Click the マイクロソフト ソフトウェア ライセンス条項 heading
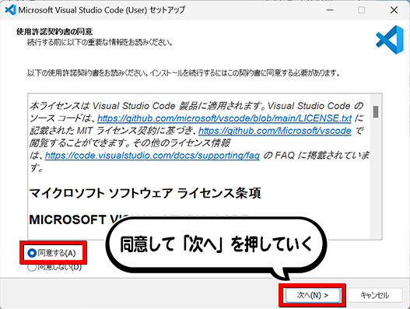Screen dimensions: 410x309 click(x=145, y=194)
